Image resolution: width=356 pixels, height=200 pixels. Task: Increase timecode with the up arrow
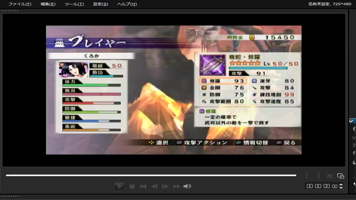point(341,185)
